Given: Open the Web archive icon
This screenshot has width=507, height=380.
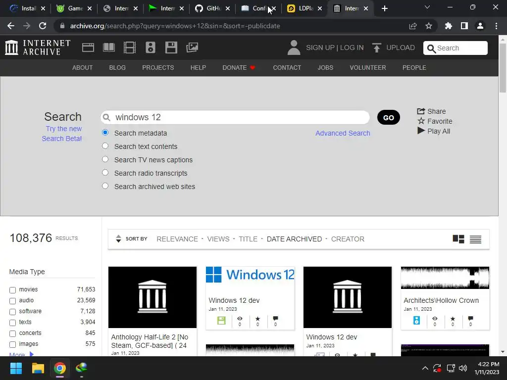Looking at the screenshot, I should (88, 47).
